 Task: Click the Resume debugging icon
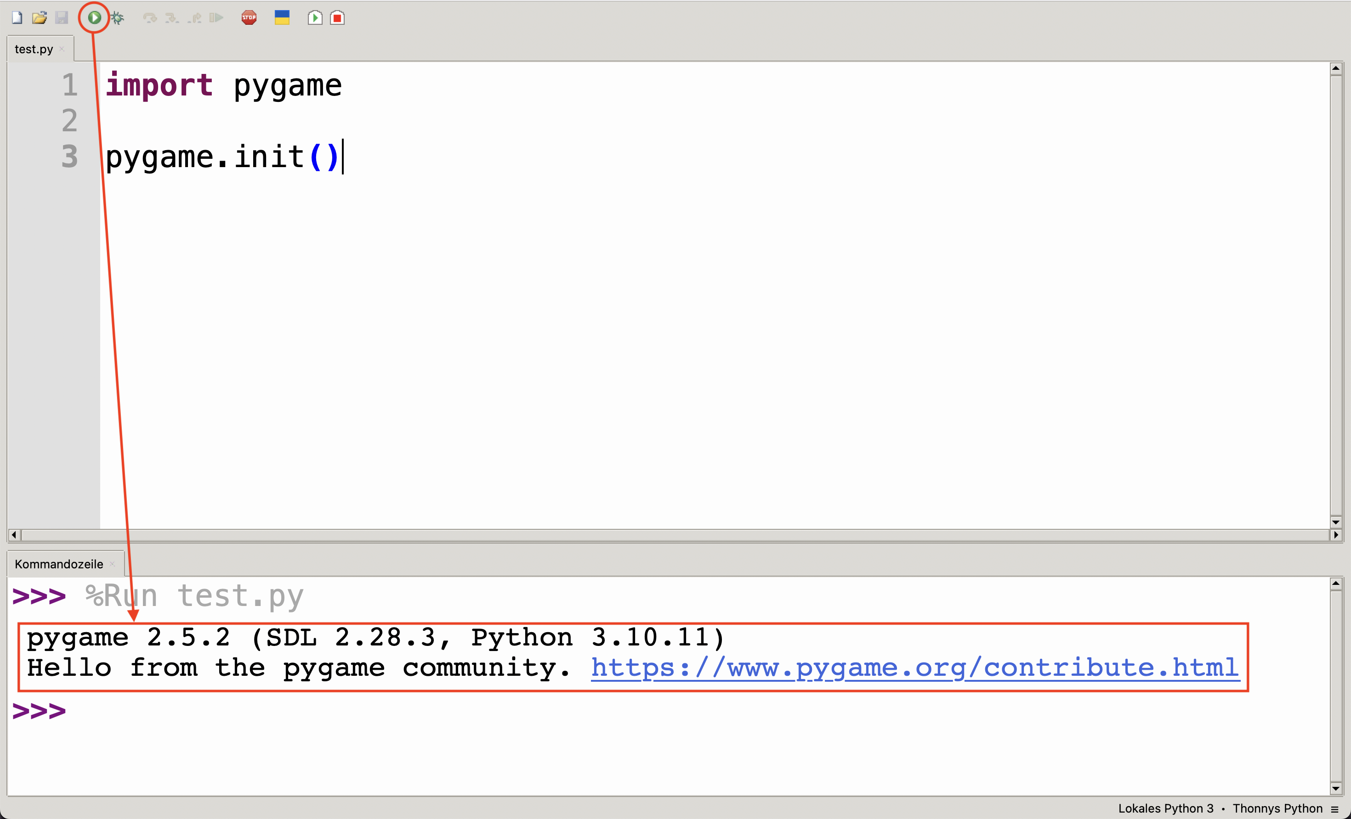click(216, 18)
